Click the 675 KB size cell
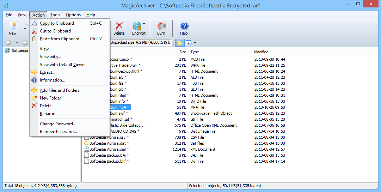381x192 pixels. (x=180, y=125)
